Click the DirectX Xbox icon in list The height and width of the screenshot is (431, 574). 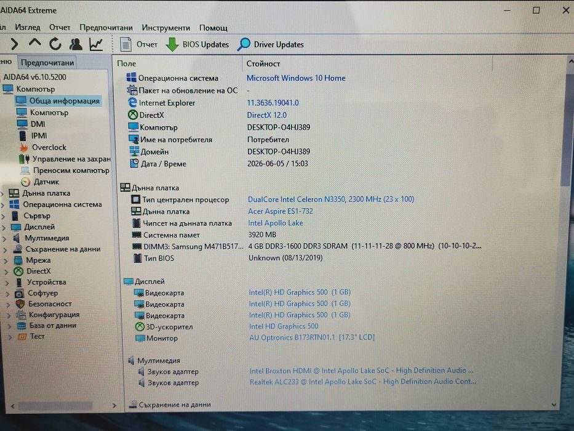click(132, 115)
